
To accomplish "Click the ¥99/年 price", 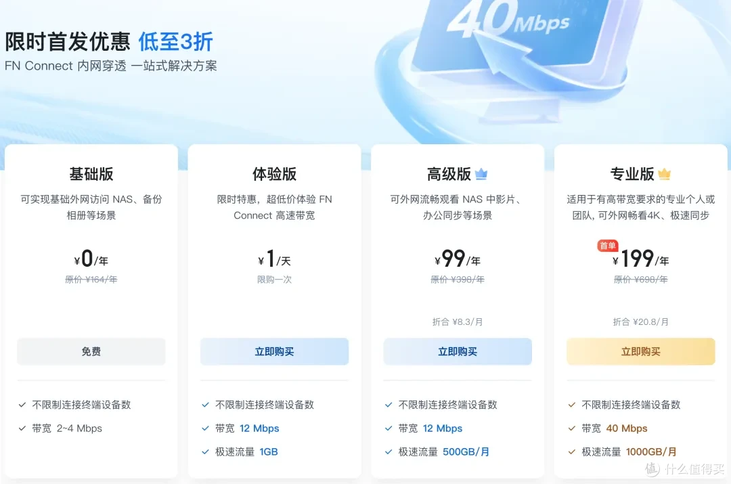I will [458, 259].
